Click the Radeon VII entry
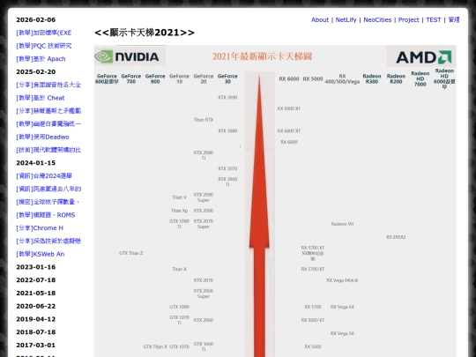 coord(342,224)
